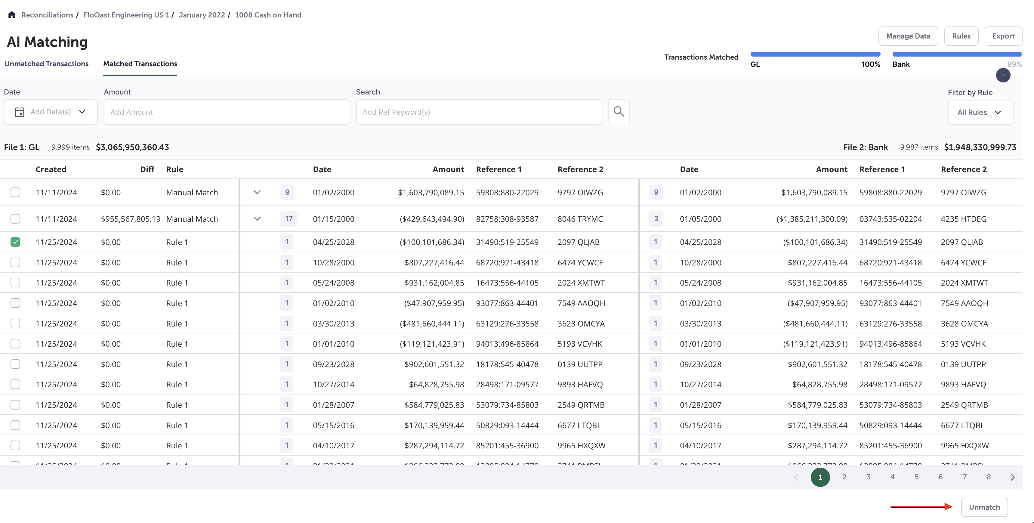Click the GL matched progress bar
1034x523 pixels.
point(815,54)
